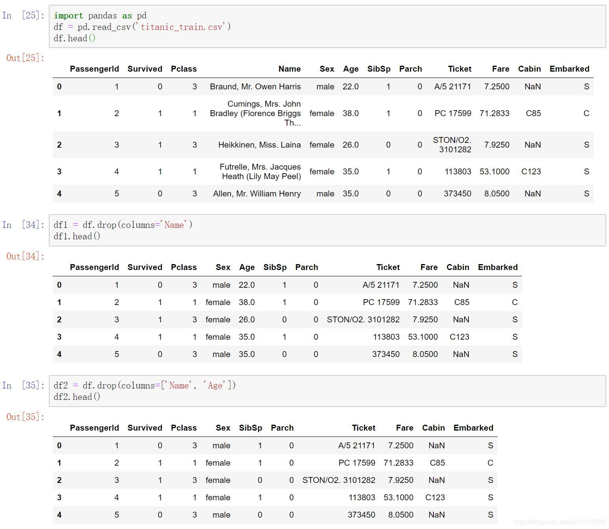Click the Fare header in first table

click(500, 69)
